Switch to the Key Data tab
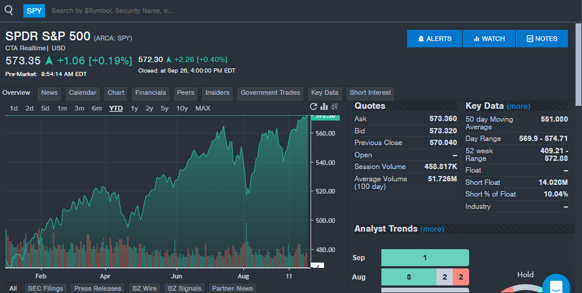 point(325,93)
